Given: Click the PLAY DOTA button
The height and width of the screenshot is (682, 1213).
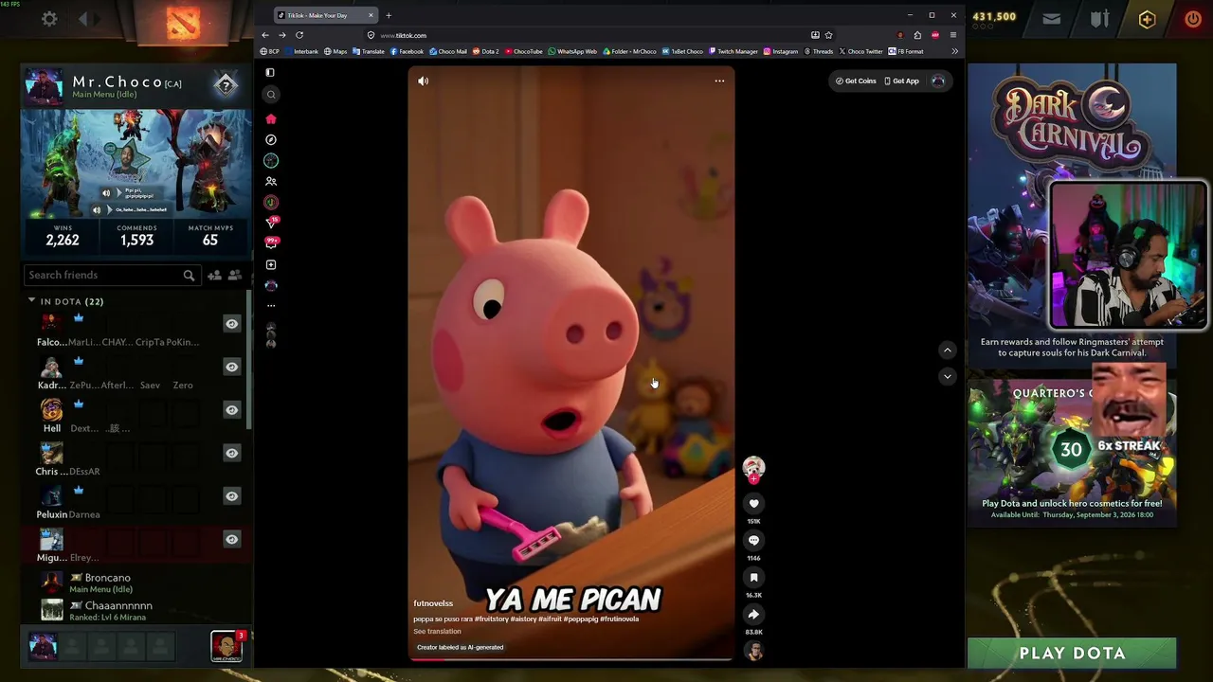Looking at the screenshot, I should point(1072,653).
